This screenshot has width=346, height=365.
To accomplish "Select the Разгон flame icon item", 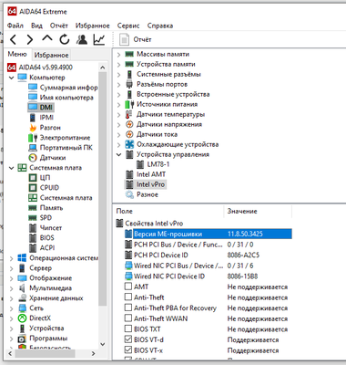I will (33, 128).
